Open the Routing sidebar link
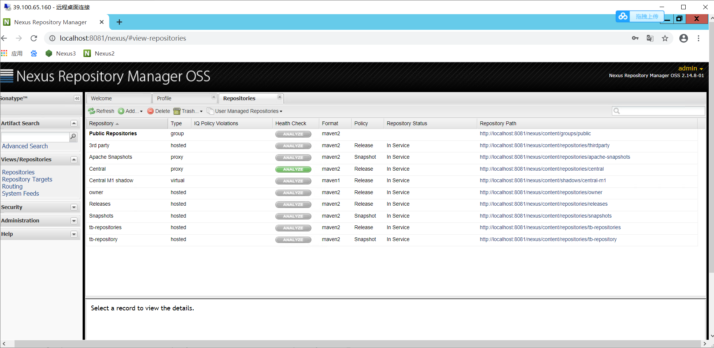 point(12,186)
